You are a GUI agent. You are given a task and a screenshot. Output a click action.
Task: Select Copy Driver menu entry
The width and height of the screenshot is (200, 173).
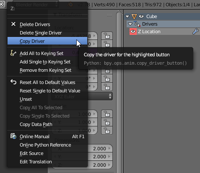47,41
